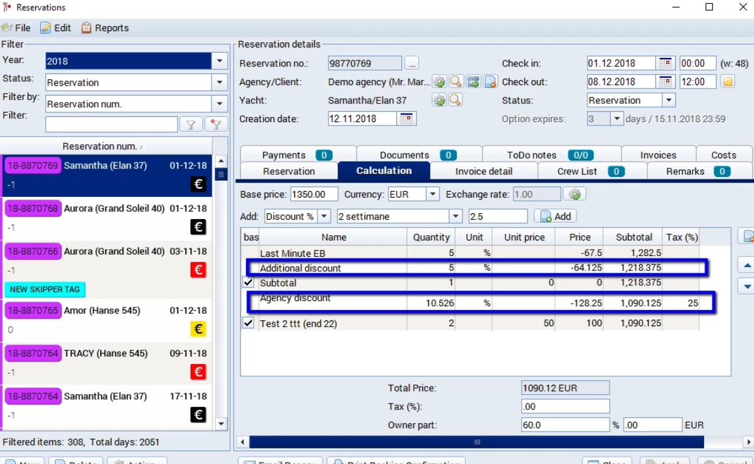Click the ... button beside Reservation no.
Viewport: 754px width, 464px height.
click(x=412, y=64)
